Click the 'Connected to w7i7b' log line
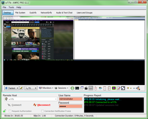 click(x=100, y=102)
